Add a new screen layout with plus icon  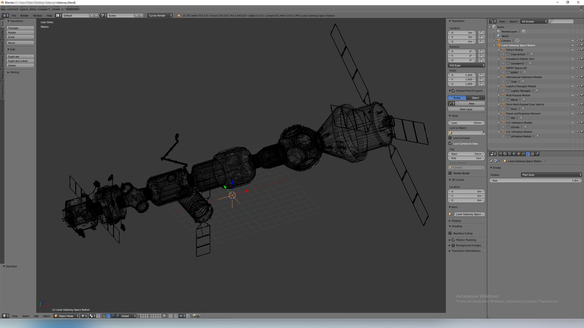pyautogui.click(x=92, y=15)
